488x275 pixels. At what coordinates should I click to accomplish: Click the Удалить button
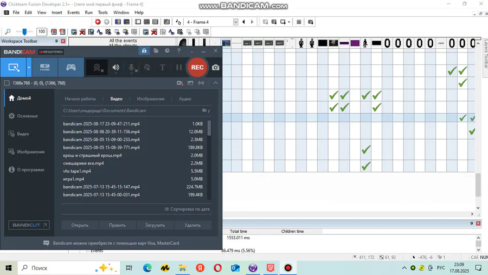pos(192,225)
